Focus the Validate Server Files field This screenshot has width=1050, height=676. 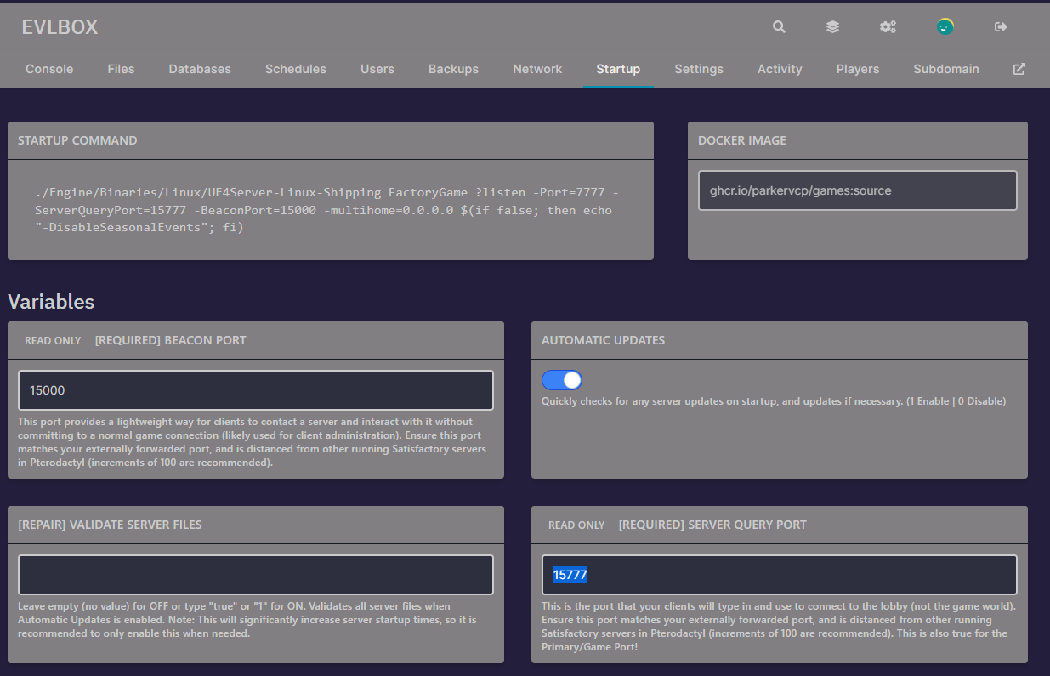tap(256, 575)
